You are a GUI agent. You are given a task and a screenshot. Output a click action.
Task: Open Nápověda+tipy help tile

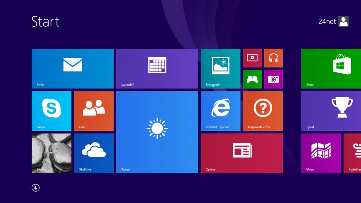[263, 111]
